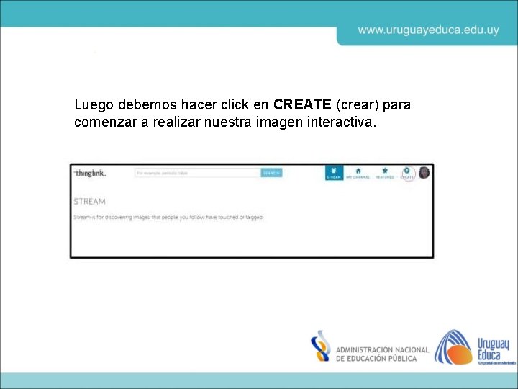The image size is (518, 389).
Task: Click the Uruguay Educa logo
Action: (x=474, y=347)
